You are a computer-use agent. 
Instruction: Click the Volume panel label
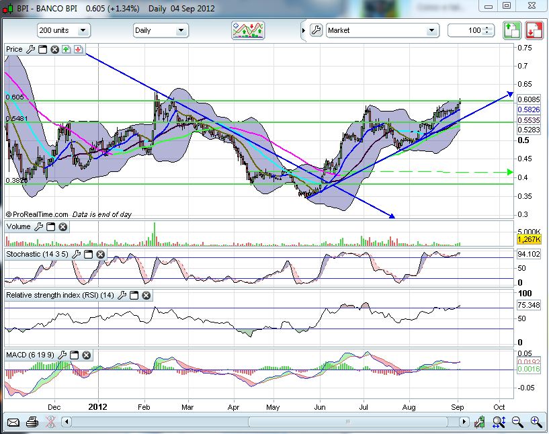[18, 227]
